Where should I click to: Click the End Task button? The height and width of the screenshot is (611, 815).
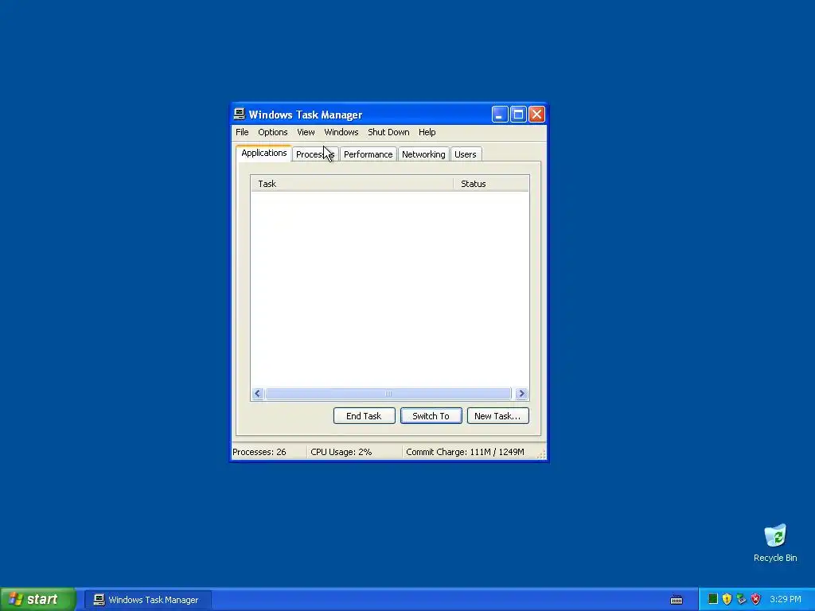[364, 415]
